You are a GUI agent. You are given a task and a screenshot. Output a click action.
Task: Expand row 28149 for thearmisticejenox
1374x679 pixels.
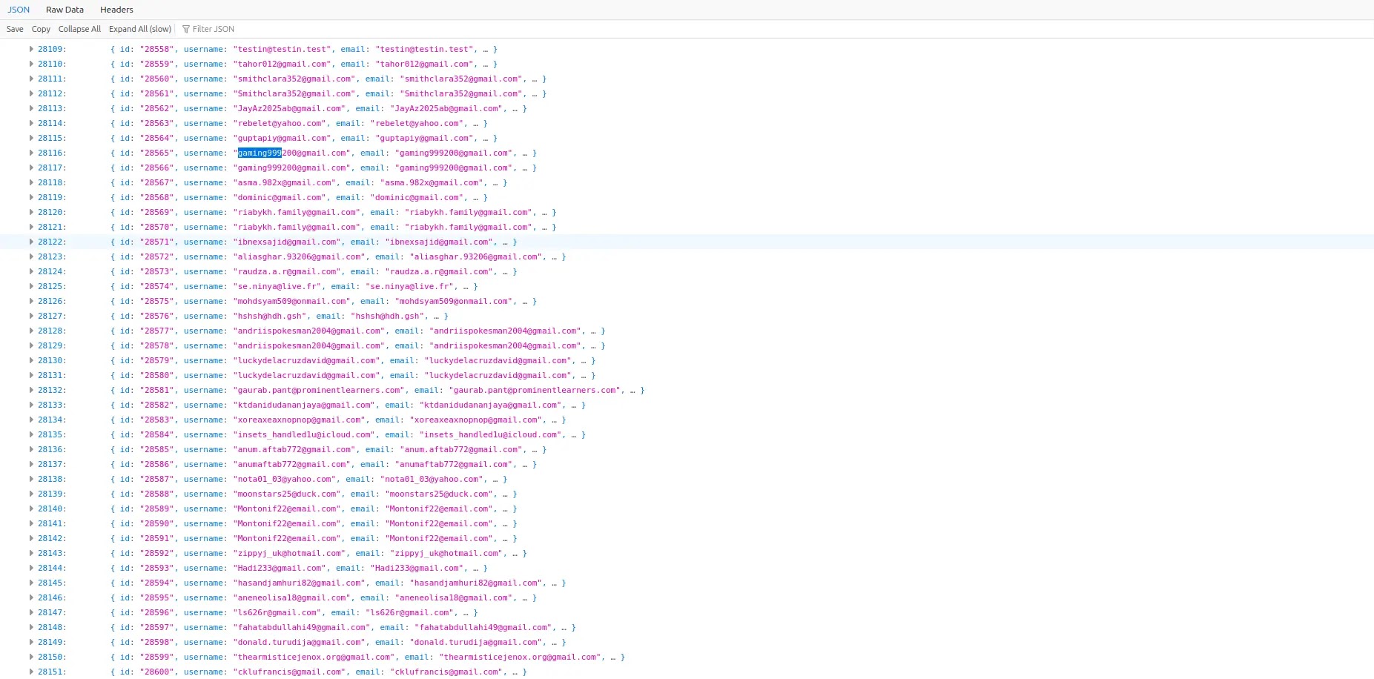(x=30, y=642)
